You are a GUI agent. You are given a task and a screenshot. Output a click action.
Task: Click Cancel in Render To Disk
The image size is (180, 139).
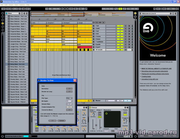(61, 121)
